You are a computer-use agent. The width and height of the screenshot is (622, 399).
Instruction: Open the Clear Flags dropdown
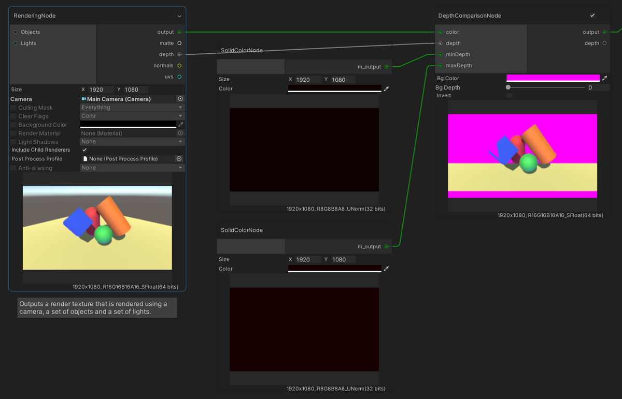pyautogui.click(x=132, y=116)
